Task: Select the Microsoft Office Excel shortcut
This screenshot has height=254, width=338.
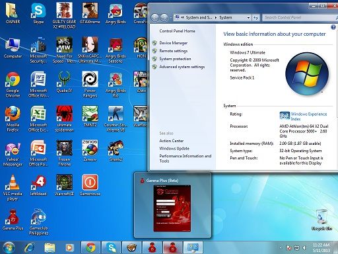Action: pos(38,119)
